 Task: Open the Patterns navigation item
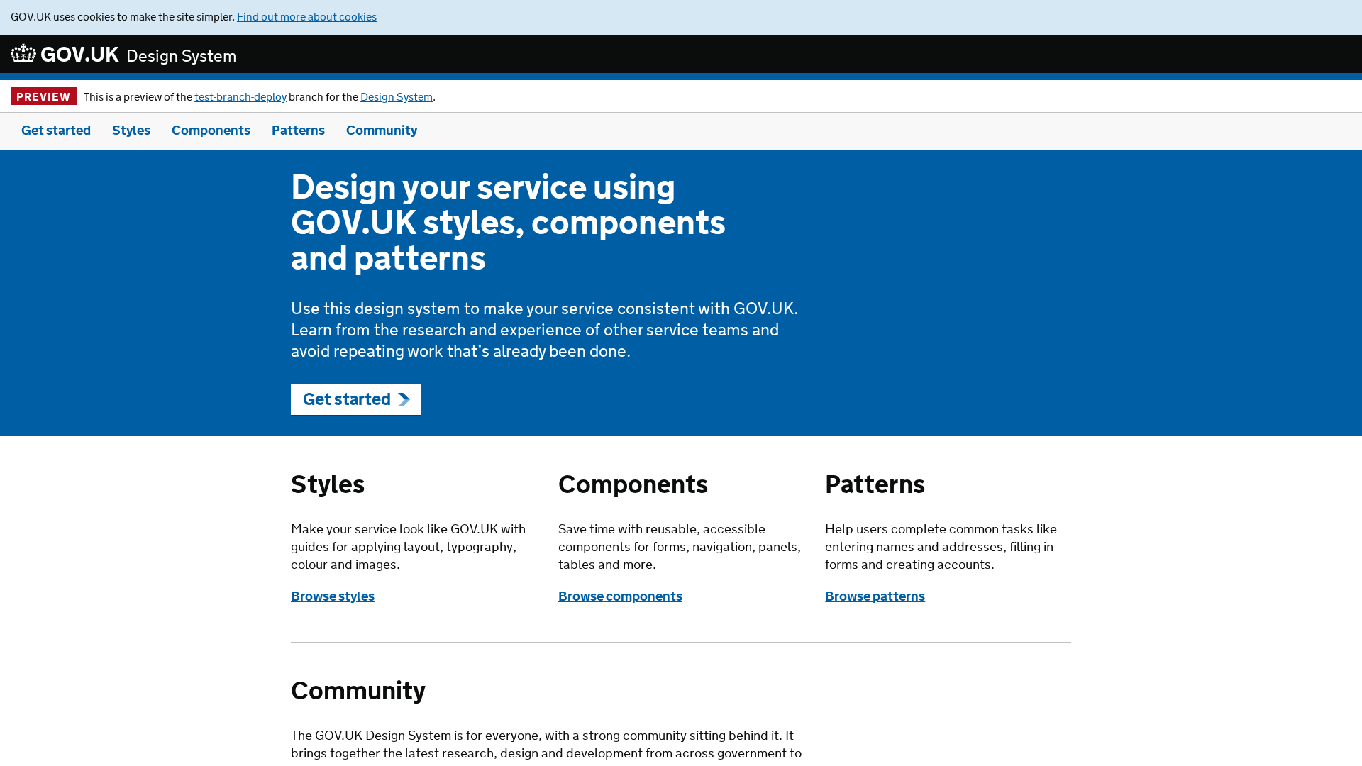(x=298, y=131)
